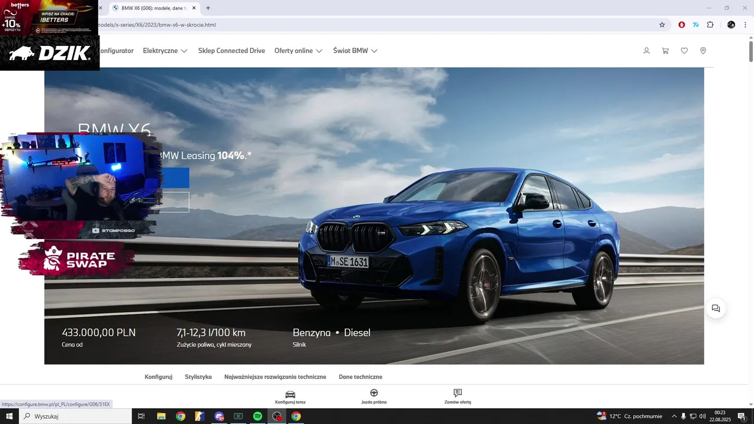Image resolution: width=754 pixels, height=424 pixels.
Task: Click the page vertical scrollbar thumb
Action: [750, 51]
